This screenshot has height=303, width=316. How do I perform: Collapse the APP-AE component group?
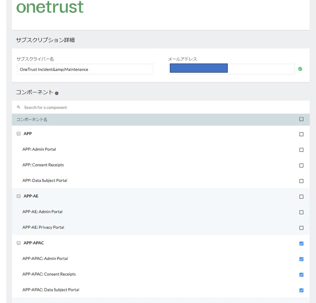(x=18, y=196)
